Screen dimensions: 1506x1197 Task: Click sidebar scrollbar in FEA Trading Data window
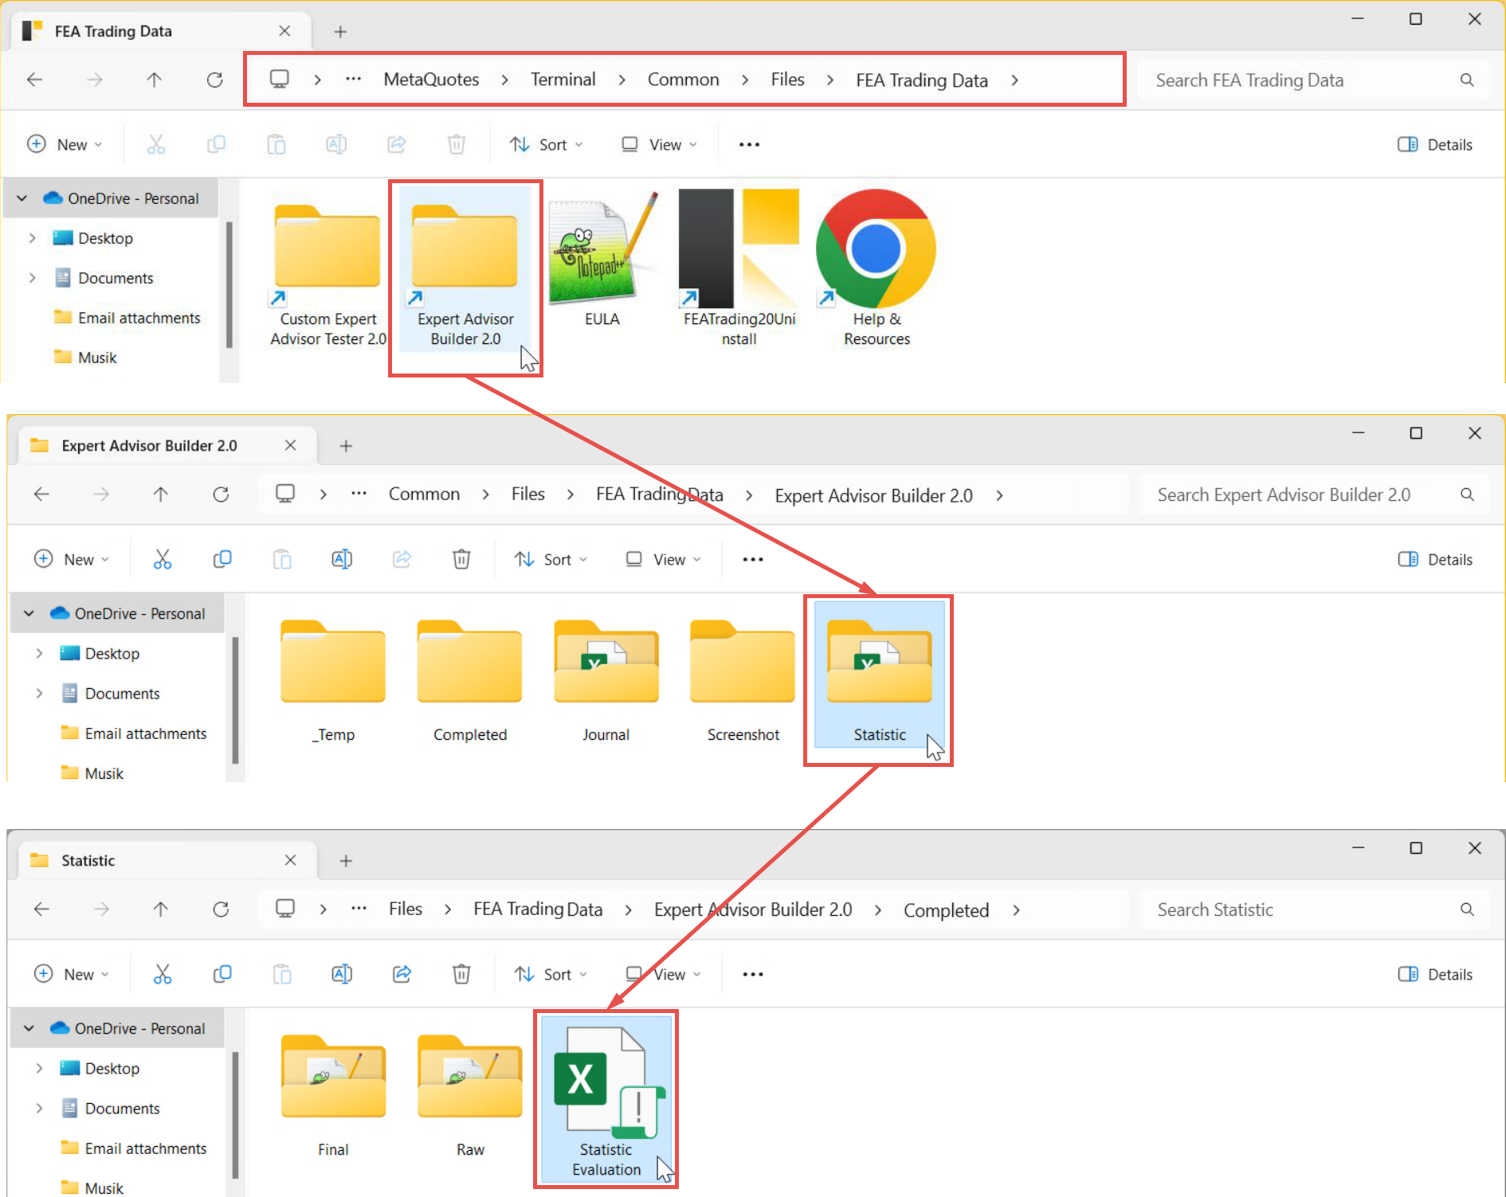coord(229,285)
